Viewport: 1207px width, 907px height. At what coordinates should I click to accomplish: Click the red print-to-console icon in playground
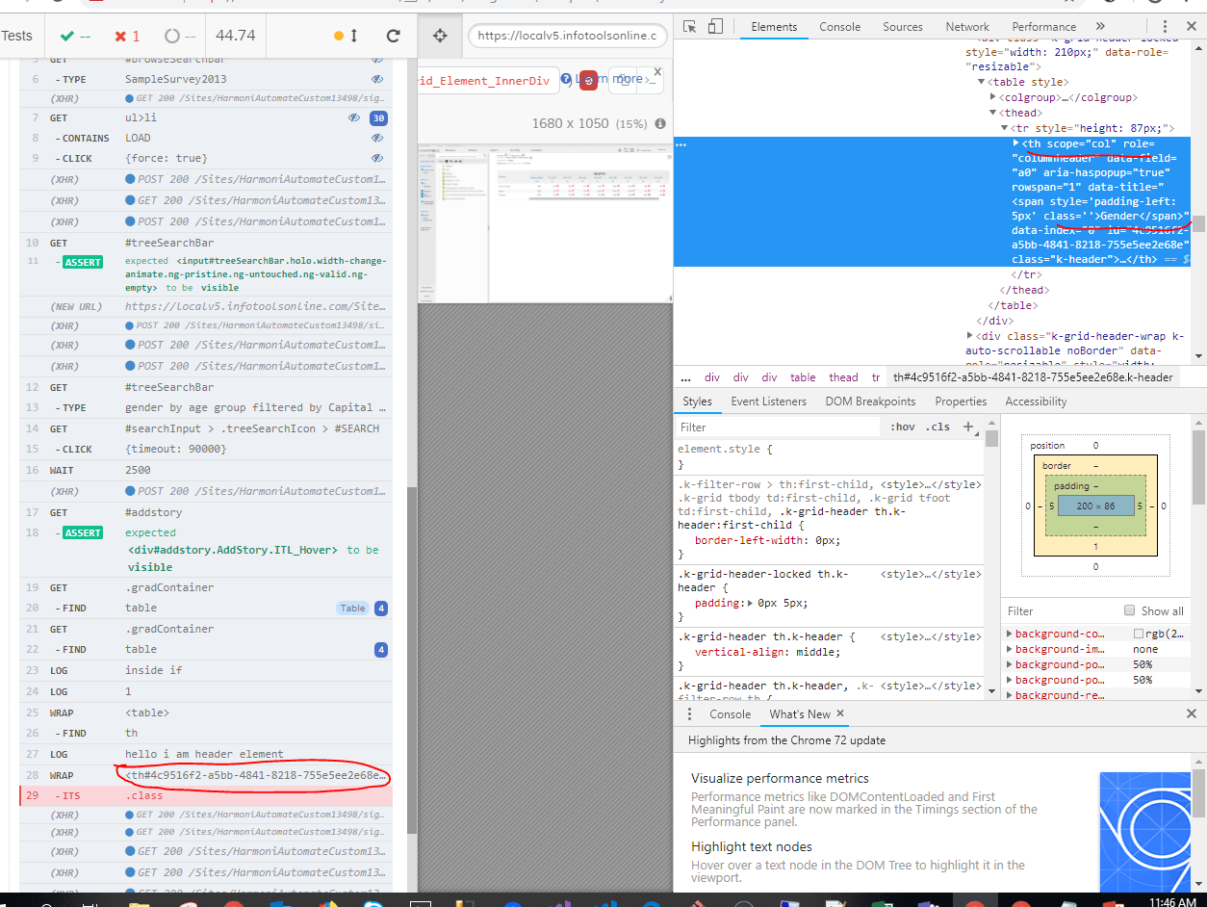588,80
